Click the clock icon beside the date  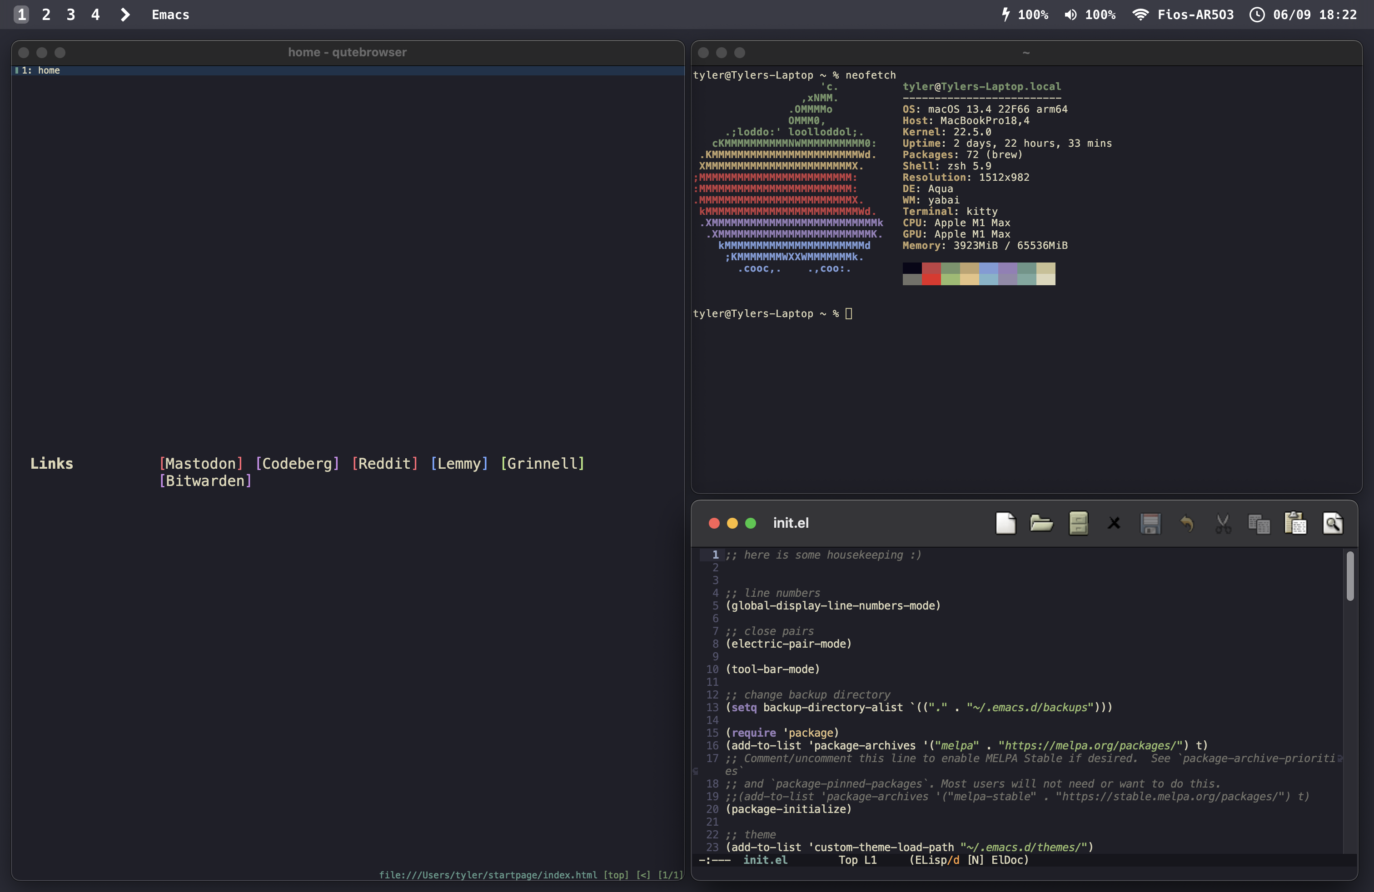[1257, 15]
